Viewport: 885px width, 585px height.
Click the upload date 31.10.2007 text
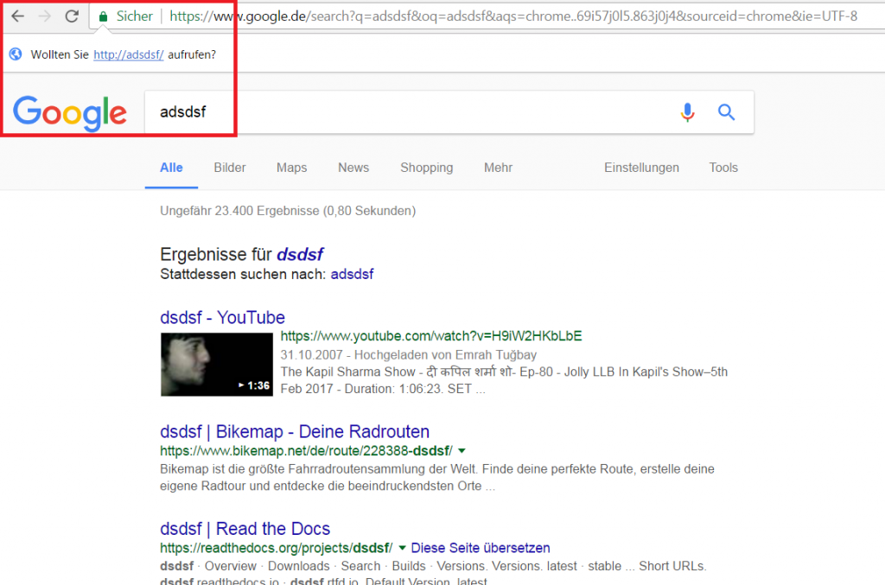[x=311, y=355]
